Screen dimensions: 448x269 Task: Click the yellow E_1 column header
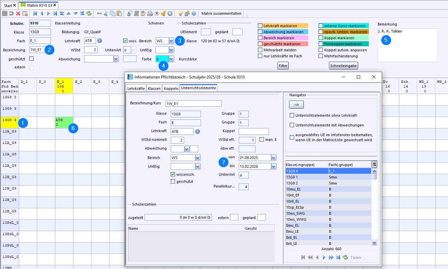tap(64, 86)
